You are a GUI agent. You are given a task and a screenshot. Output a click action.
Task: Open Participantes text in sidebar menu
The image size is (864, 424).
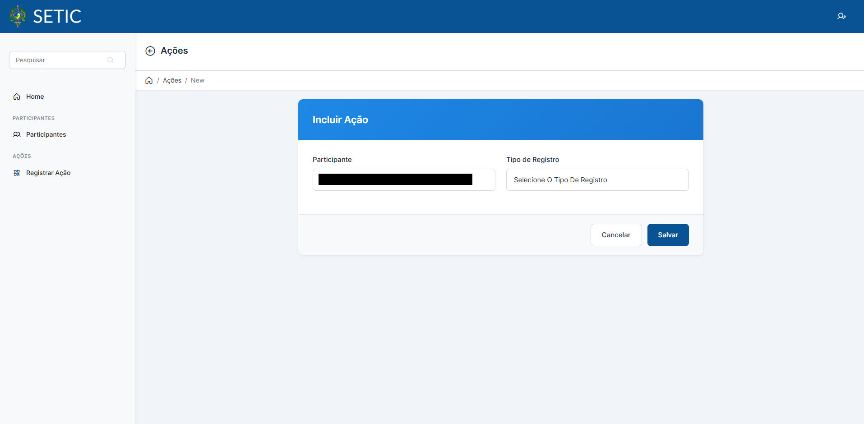pos(46,134)
